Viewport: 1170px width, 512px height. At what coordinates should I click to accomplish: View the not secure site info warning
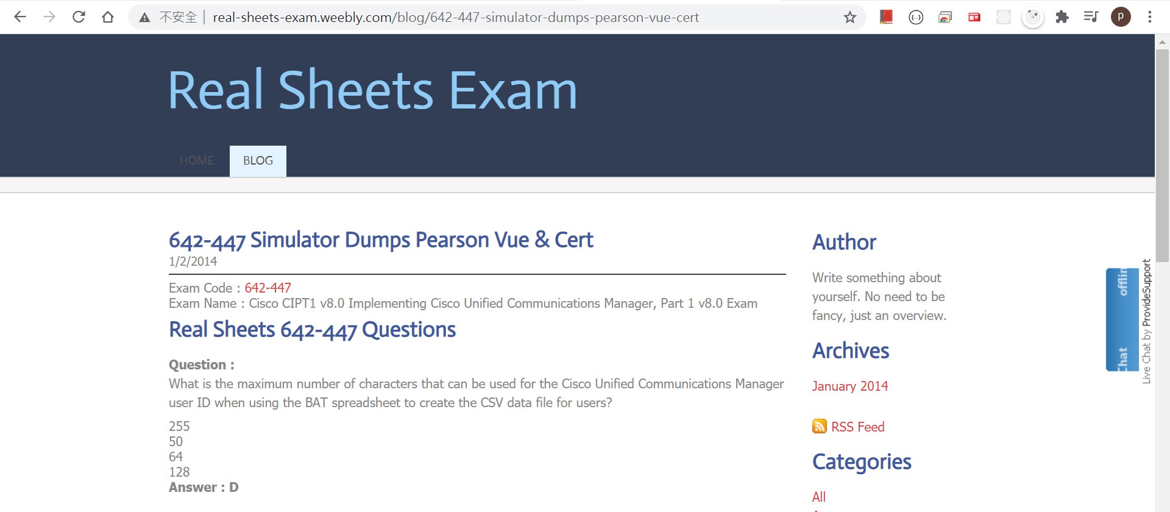(x=168, y=17)
